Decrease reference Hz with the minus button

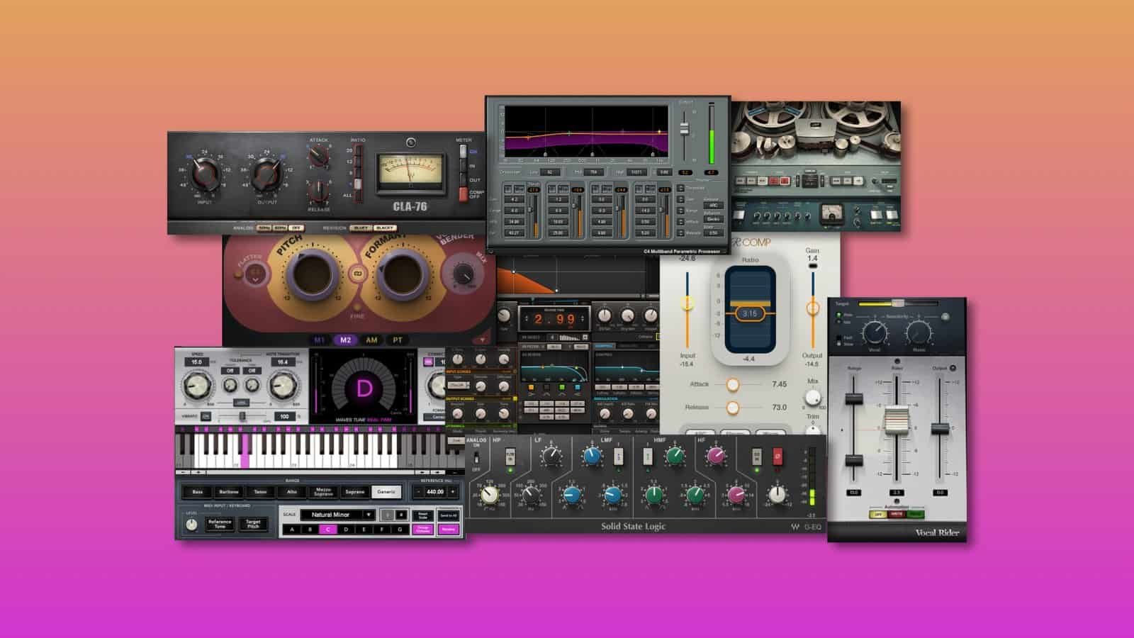418,491
